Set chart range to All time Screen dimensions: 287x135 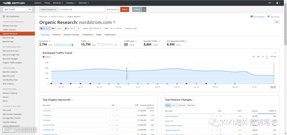[x=273, y=57]
